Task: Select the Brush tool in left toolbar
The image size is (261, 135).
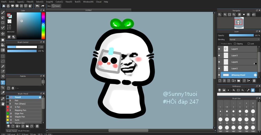Action: coord(3,13)
